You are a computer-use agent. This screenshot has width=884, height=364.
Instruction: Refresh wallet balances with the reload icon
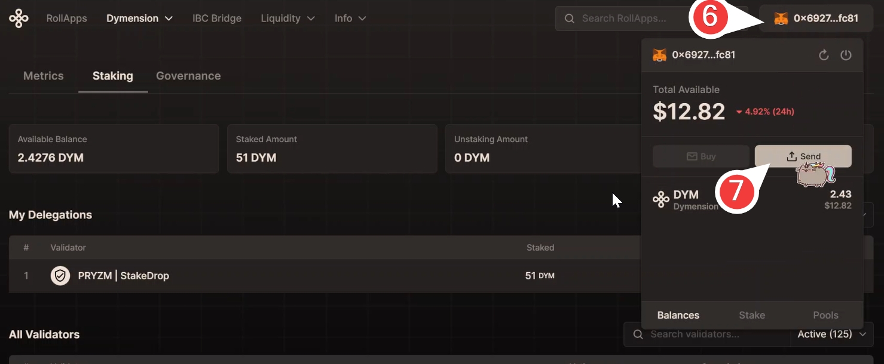(824, 55)
